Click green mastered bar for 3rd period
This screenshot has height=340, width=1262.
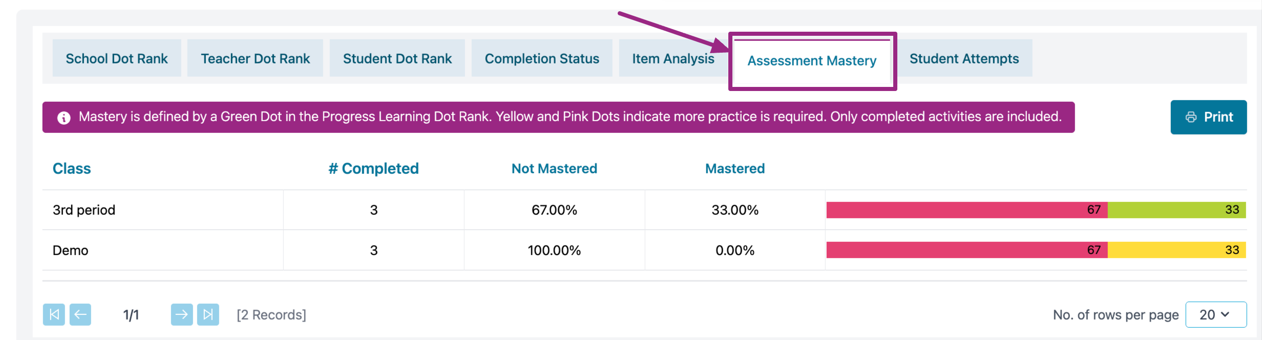point(1176,210)
